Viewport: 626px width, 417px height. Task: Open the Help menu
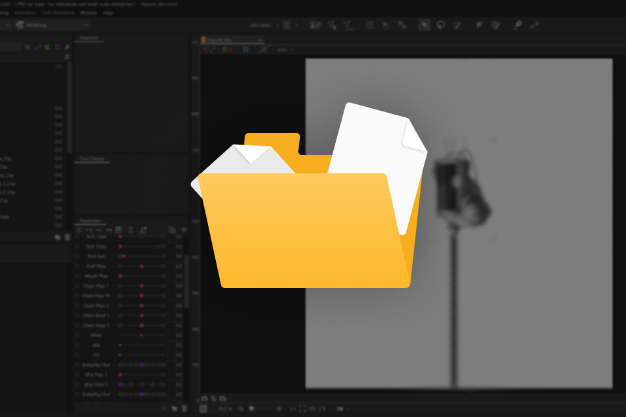click(108, 13)
